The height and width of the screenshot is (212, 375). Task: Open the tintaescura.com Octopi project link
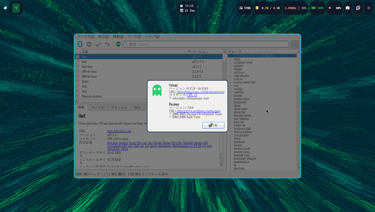coord(200,92)
